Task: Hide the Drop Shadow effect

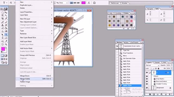Action: 147,79
